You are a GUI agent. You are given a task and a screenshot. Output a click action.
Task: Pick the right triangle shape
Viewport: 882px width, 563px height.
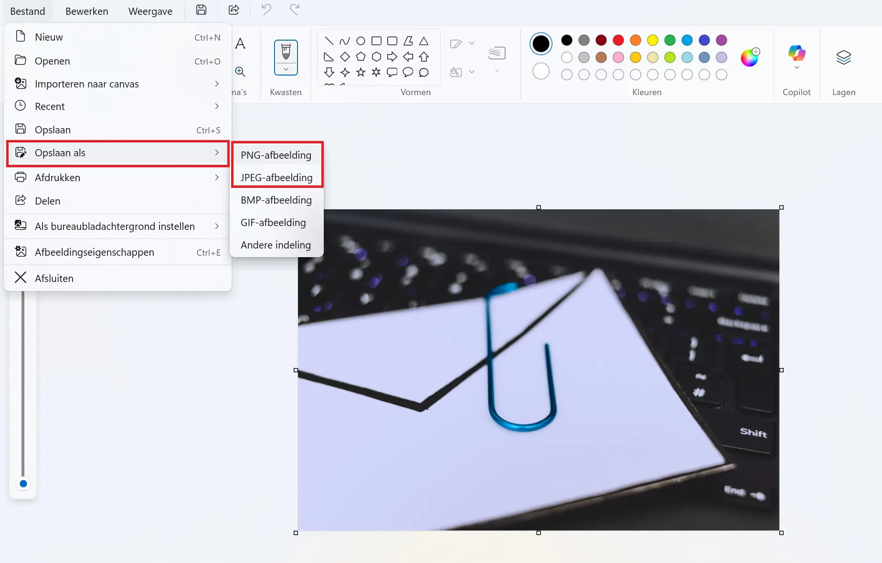coord(329,57)
